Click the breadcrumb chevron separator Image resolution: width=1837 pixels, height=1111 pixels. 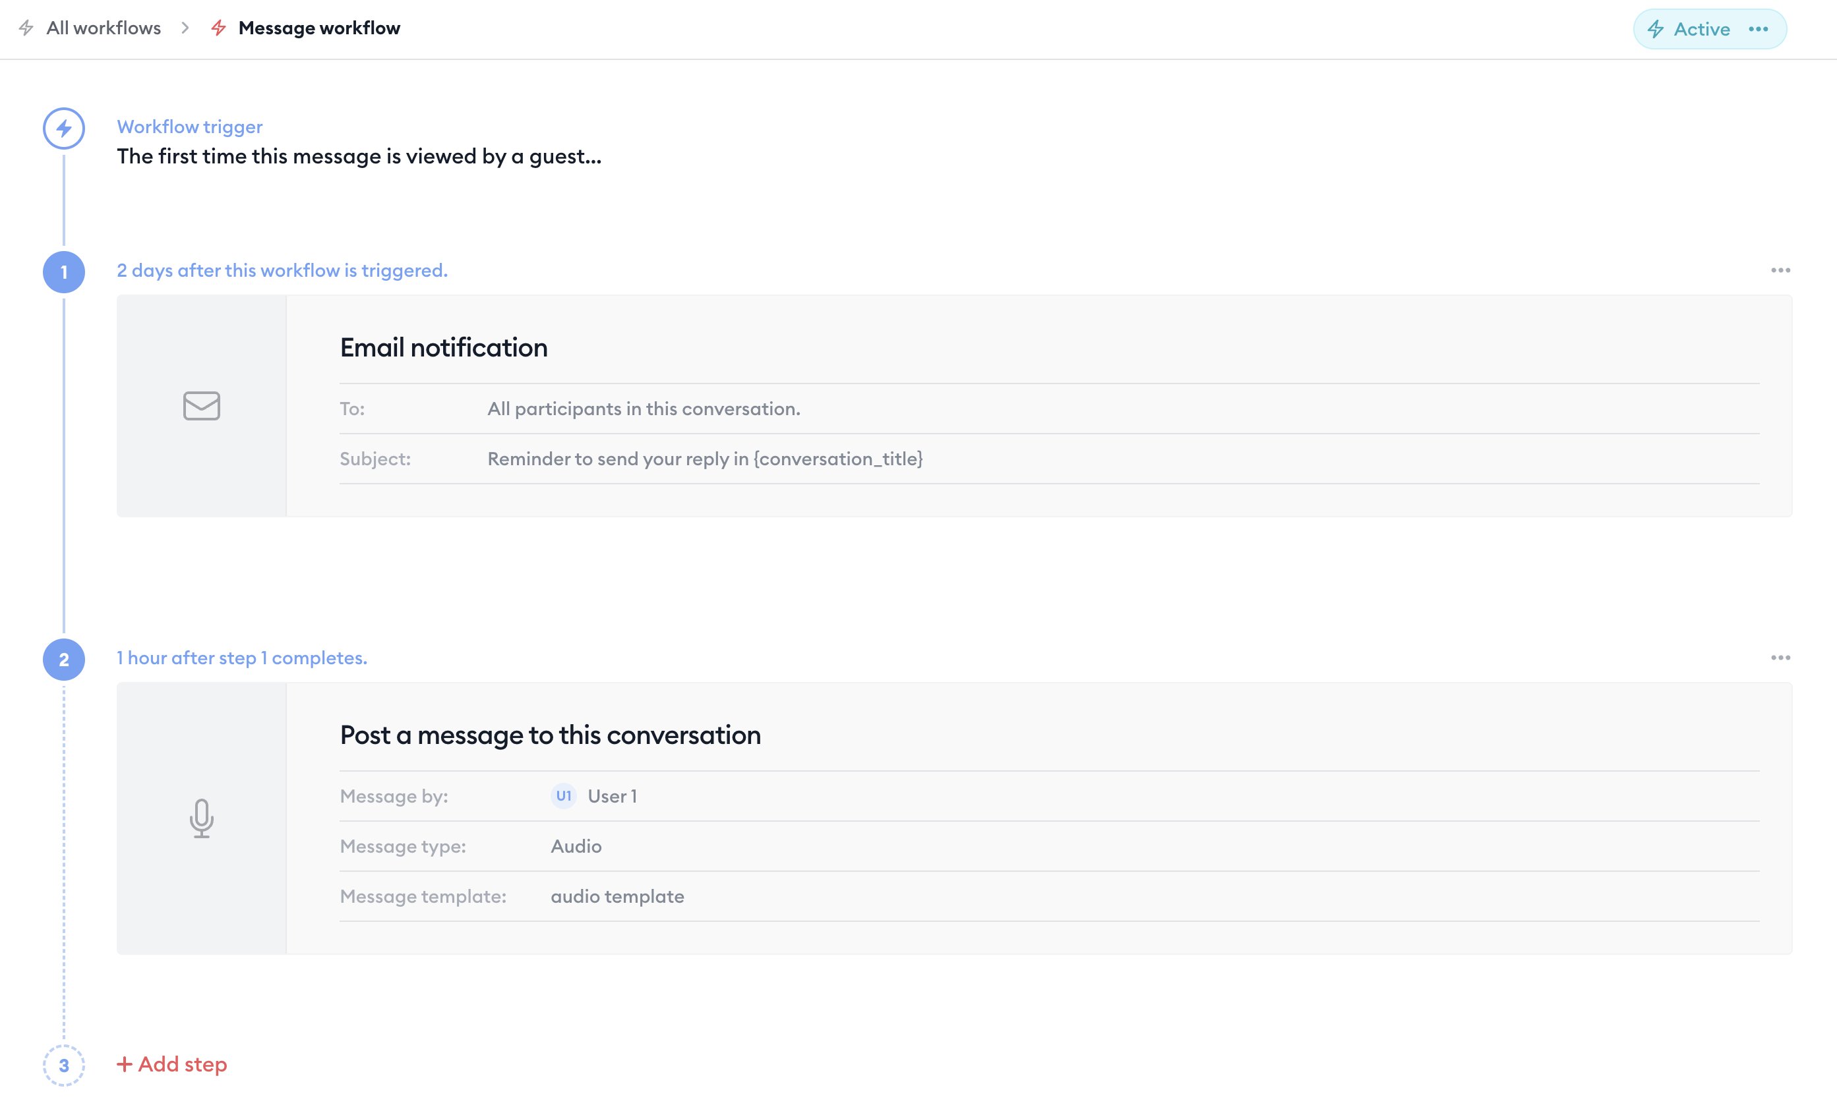coord(185,28)
